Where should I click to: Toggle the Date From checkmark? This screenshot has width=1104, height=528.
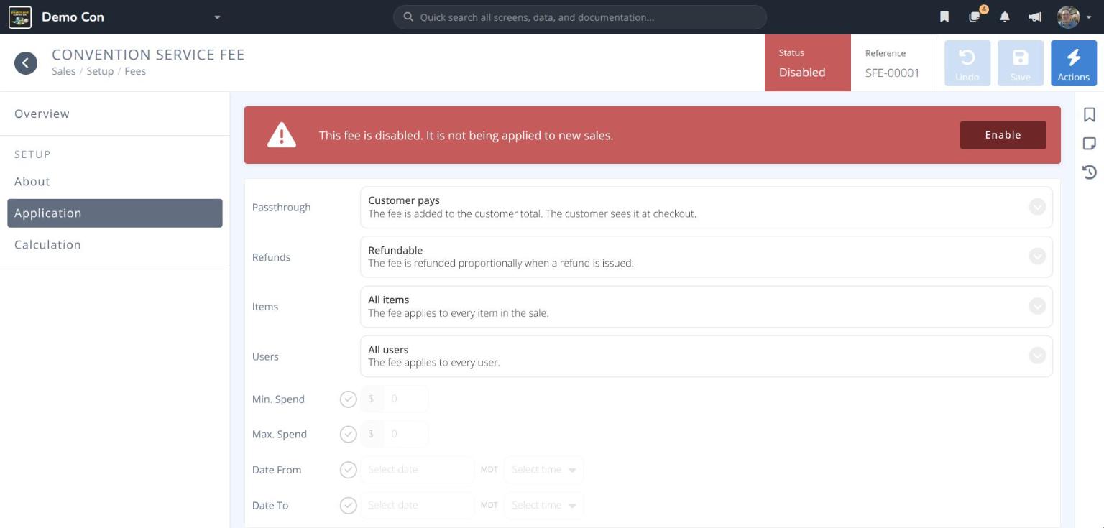(348, 470)
